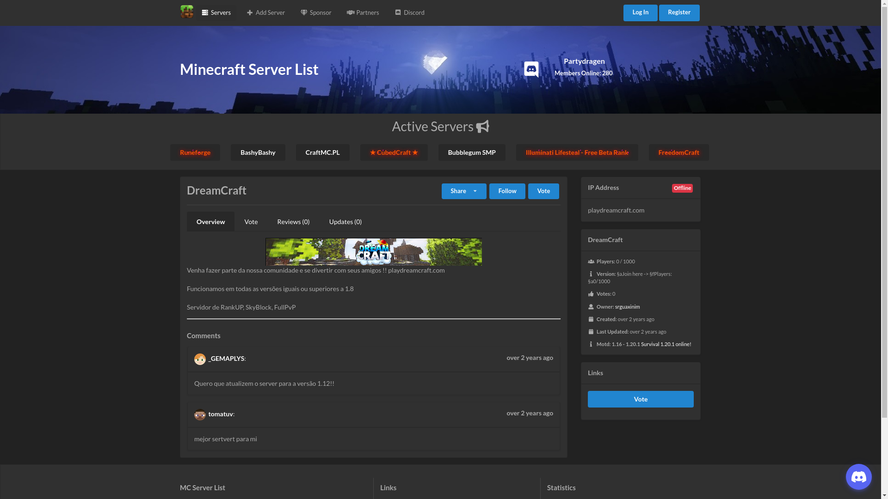Click the Votes thumbs-up icon

pos(591,294)
